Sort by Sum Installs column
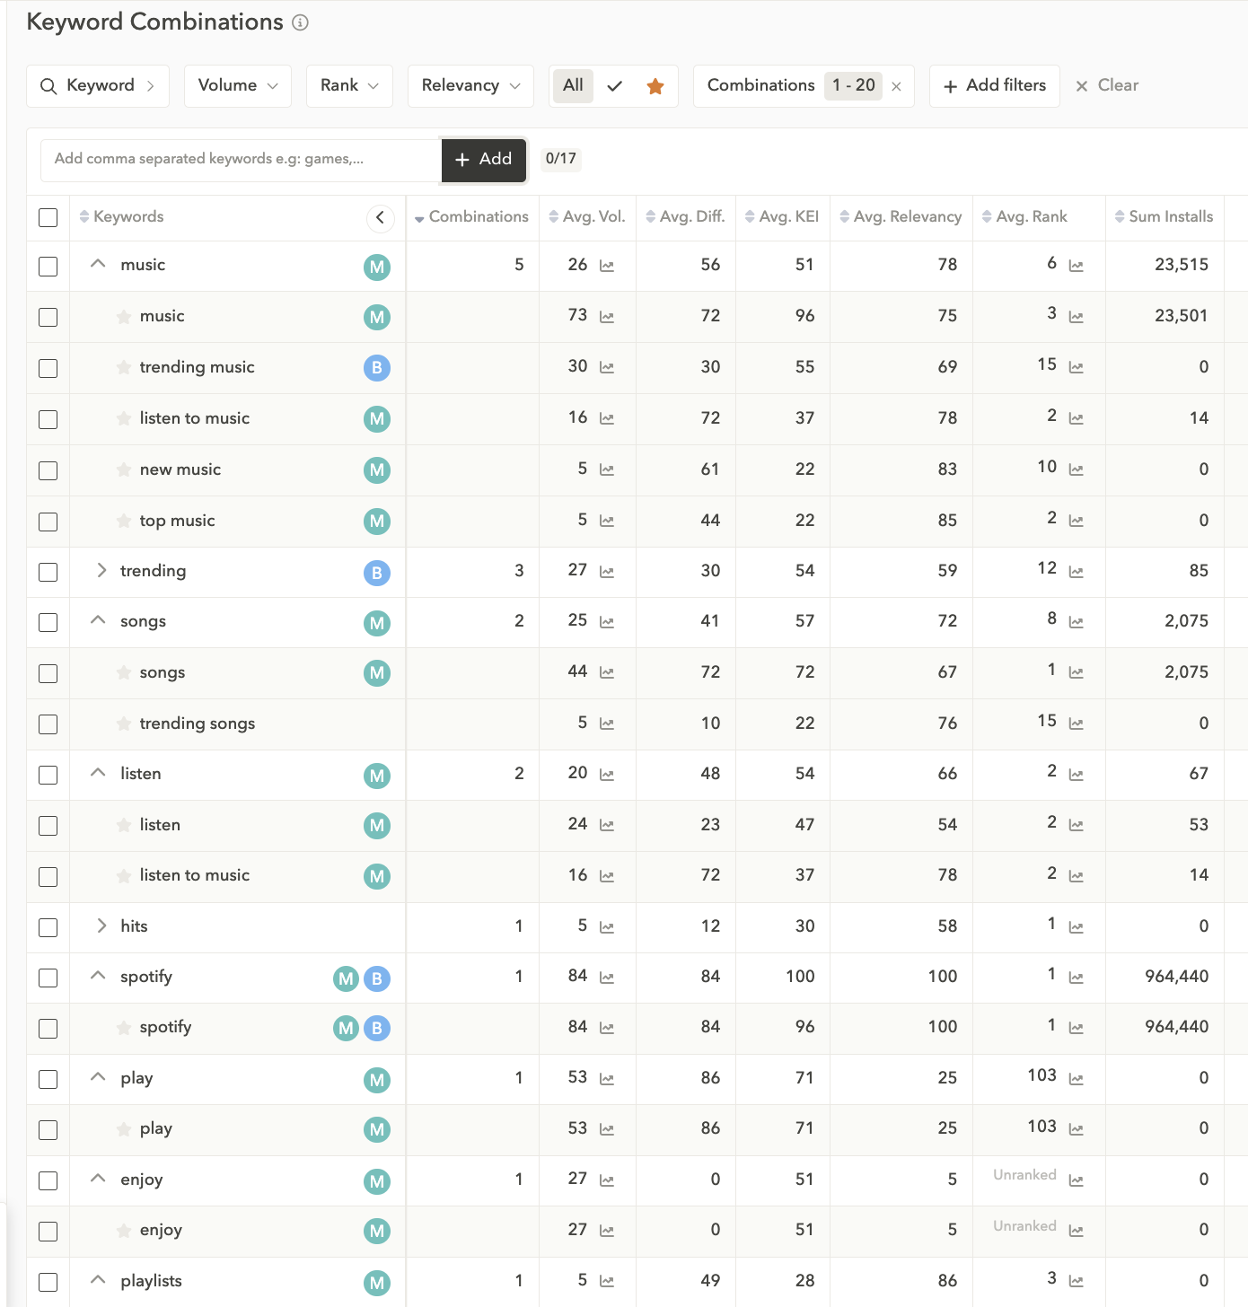This screenshot has height=1307, width=1248. coord(1164,217)
